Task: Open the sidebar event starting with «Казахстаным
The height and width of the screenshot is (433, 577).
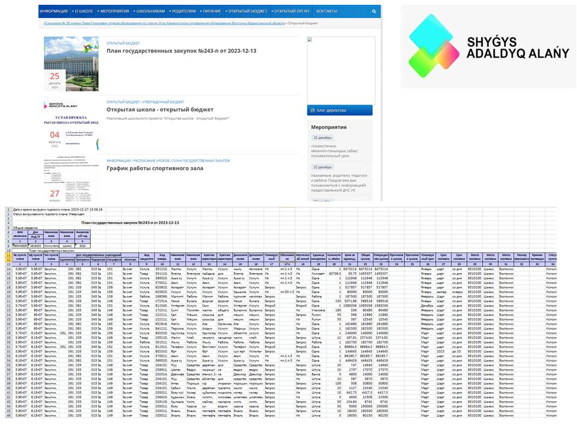Action: [334, 151]
